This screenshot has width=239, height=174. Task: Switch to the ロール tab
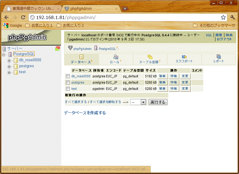(116, 59)
